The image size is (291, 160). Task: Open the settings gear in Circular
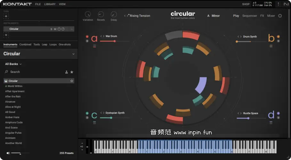click(x=280, y=16)
